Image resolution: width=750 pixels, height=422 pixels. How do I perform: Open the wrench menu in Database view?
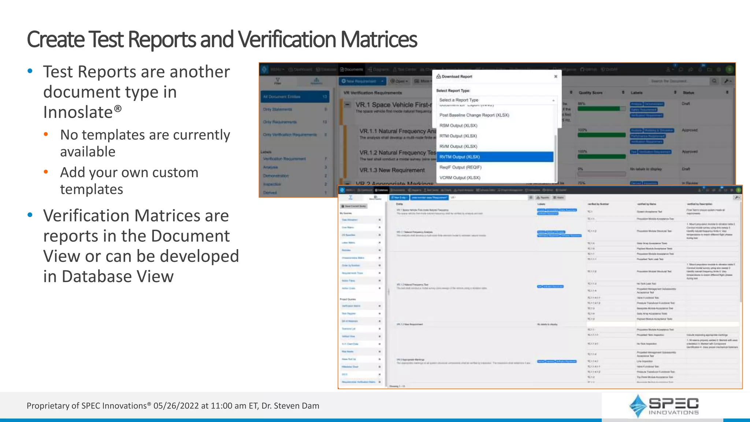736,197
